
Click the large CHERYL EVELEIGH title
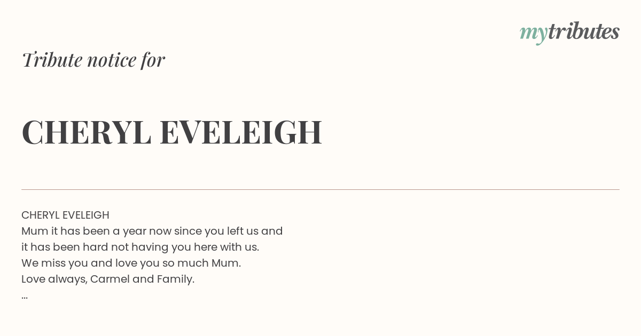[x=172, y=132]
